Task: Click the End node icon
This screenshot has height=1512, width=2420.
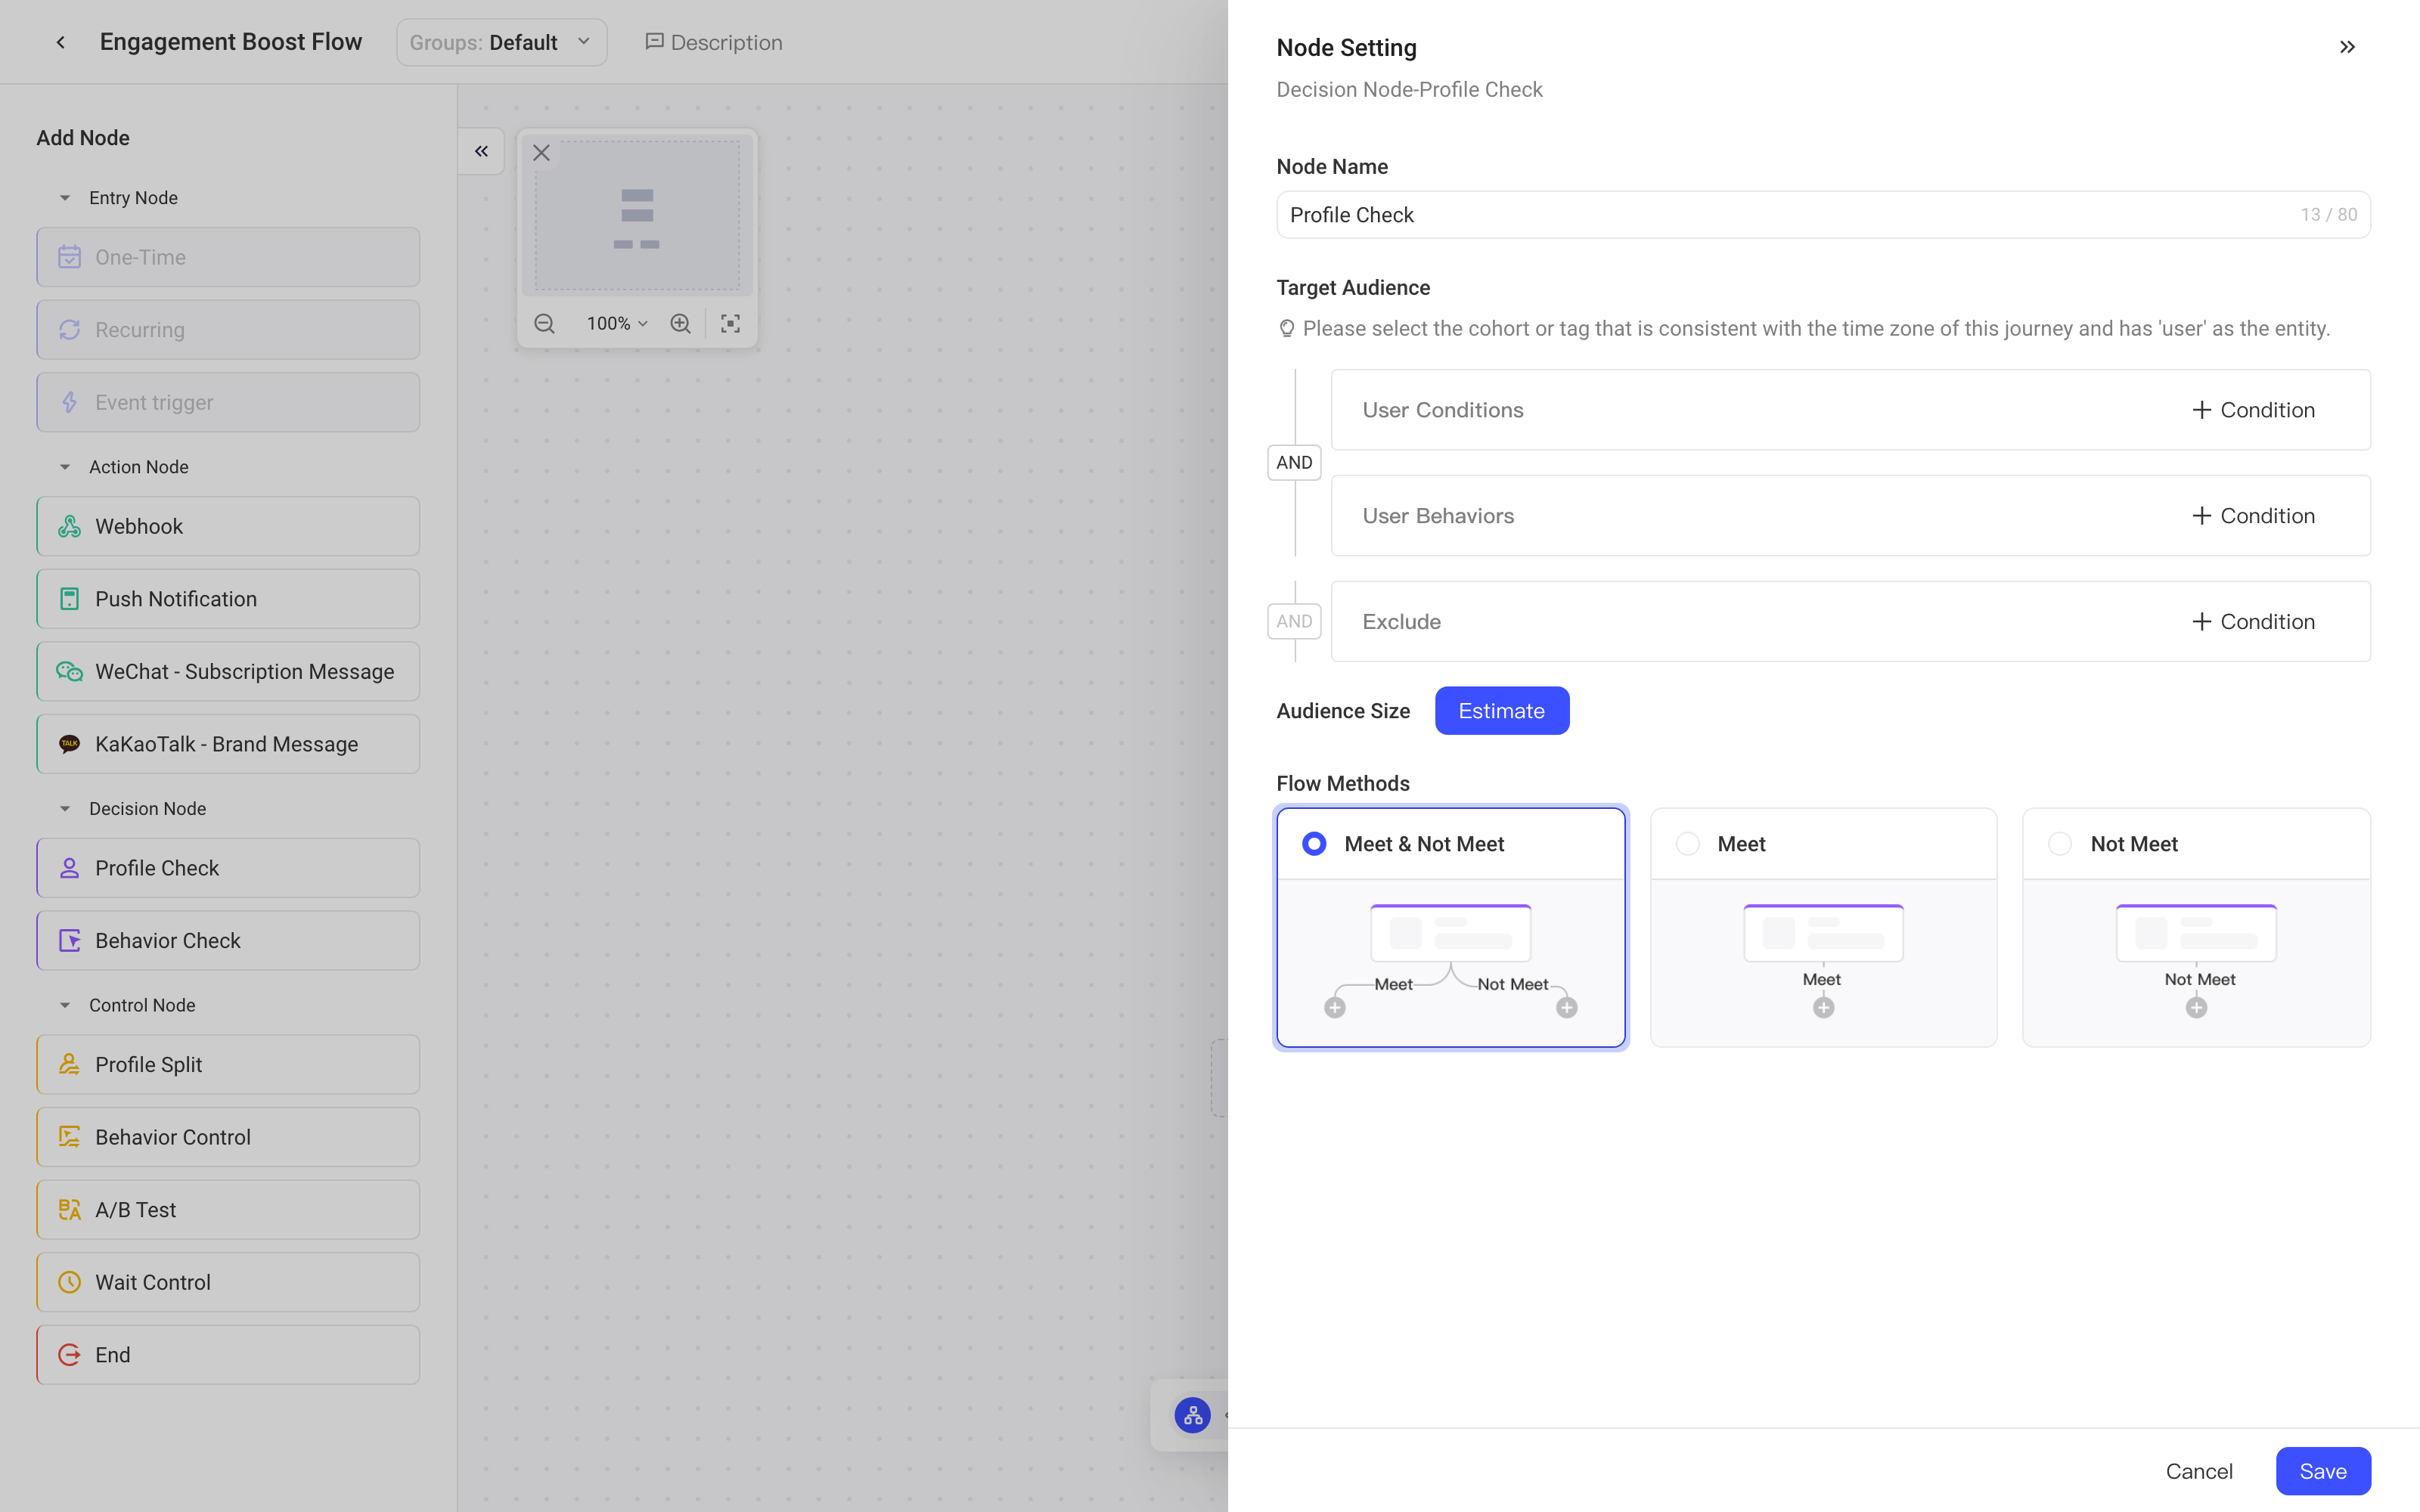Action: pos(69,1355)
